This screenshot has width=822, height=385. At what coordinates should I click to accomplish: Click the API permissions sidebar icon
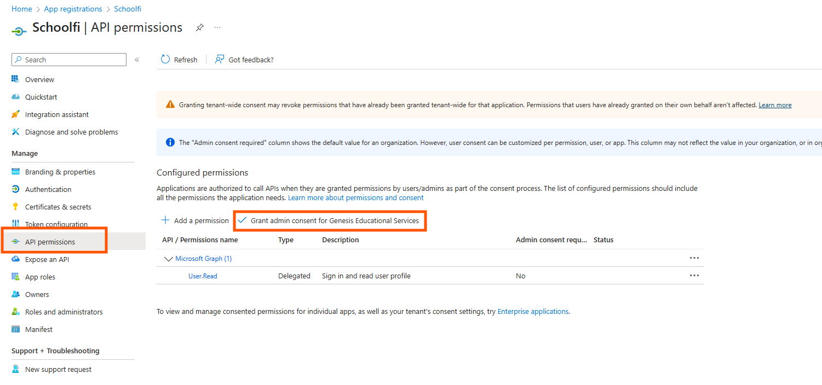(x=15, y=242)
